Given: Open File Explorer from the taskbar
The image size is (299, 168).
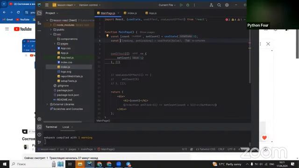Looking at the screenshot, I should point(80,164).
